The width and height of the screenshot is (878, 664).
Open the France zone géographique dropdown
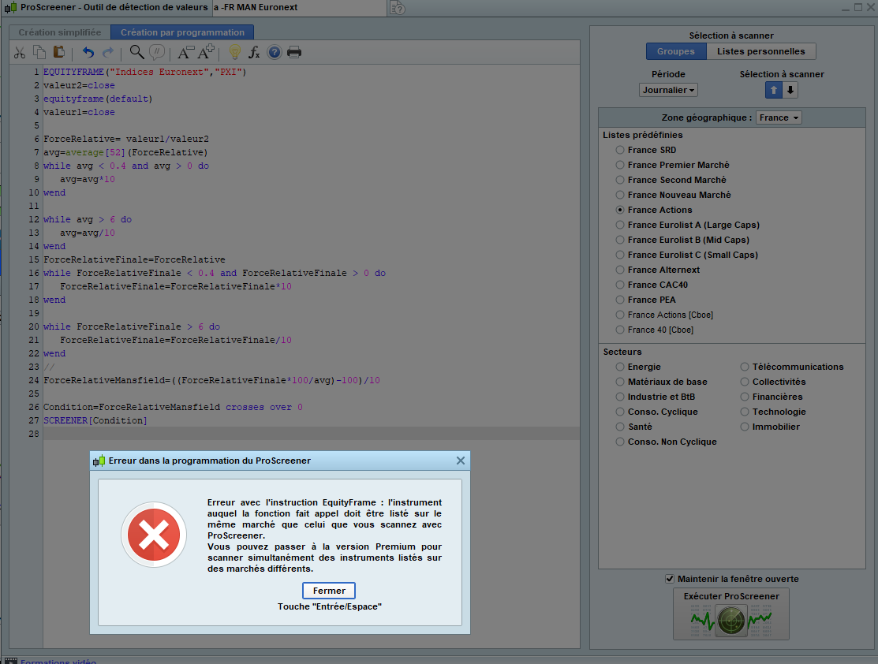(779, 118)
